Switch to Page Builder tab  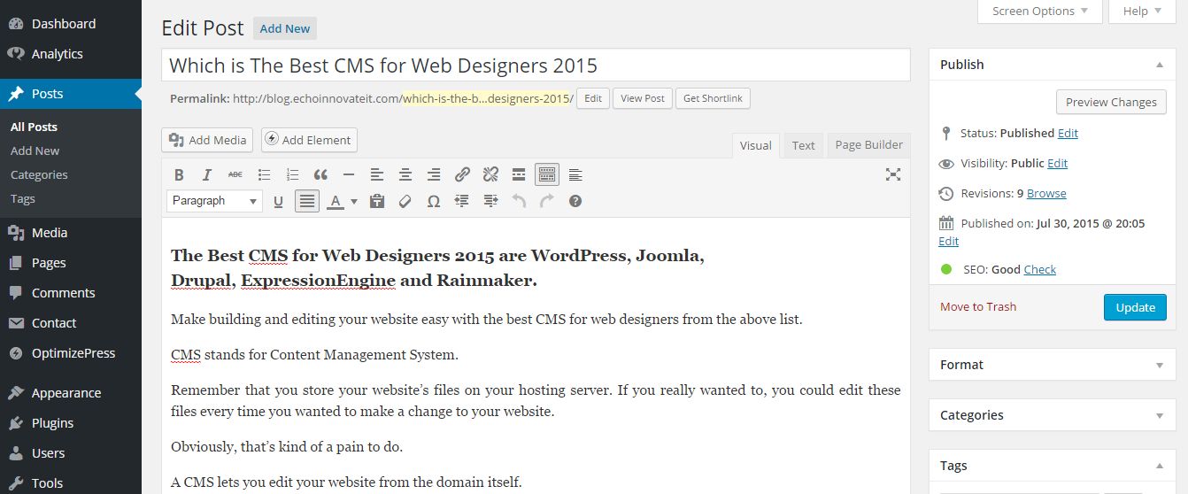tap(869, 145)
